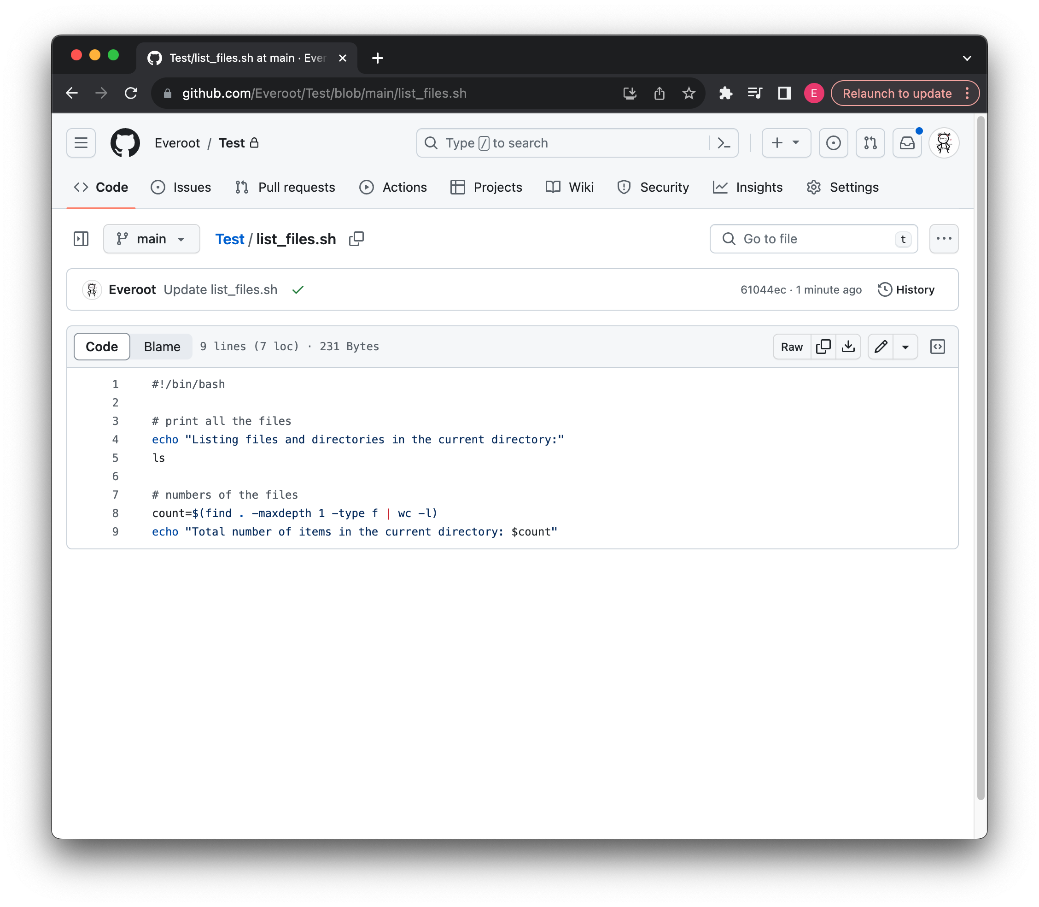Open the notifications inbox
Viewport: 1039px width, 907px height.
pos(907,143)
